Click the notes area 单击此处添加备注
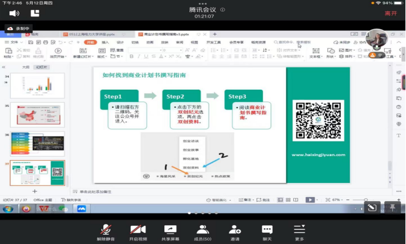This screenshot has width=406, height=244. [x=95, y=192]
